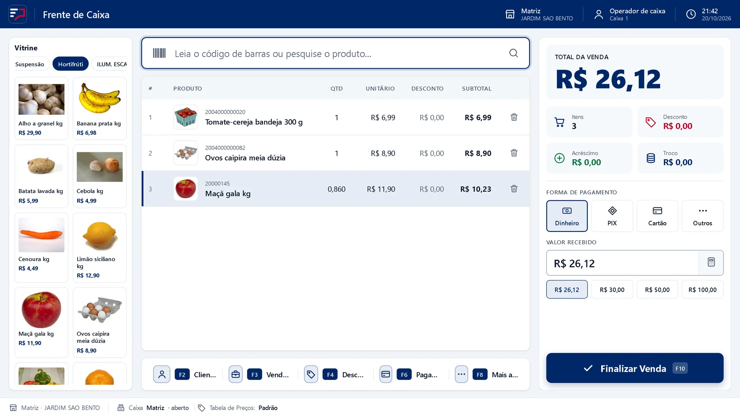
Task: Click the F4 discount tag icon
Action: (x=311, y=374)
